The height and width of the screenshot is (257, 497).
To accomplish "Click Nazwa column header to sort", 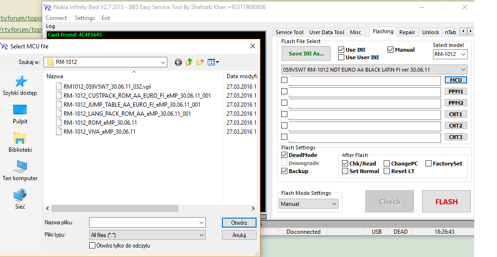I will coord(133,76).
